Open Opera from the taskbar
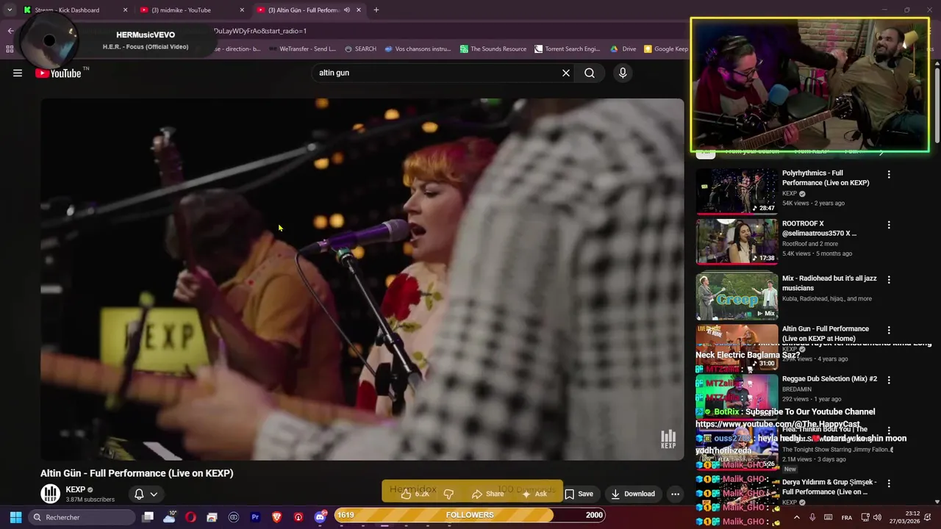Screen dimensions: 941x529 191,517
